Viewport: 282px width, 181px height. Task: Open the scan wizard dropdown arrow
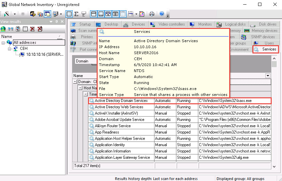pos(15,14)
